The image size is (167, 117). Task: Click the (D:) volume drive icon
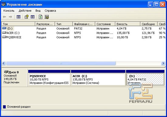(4, 28)
